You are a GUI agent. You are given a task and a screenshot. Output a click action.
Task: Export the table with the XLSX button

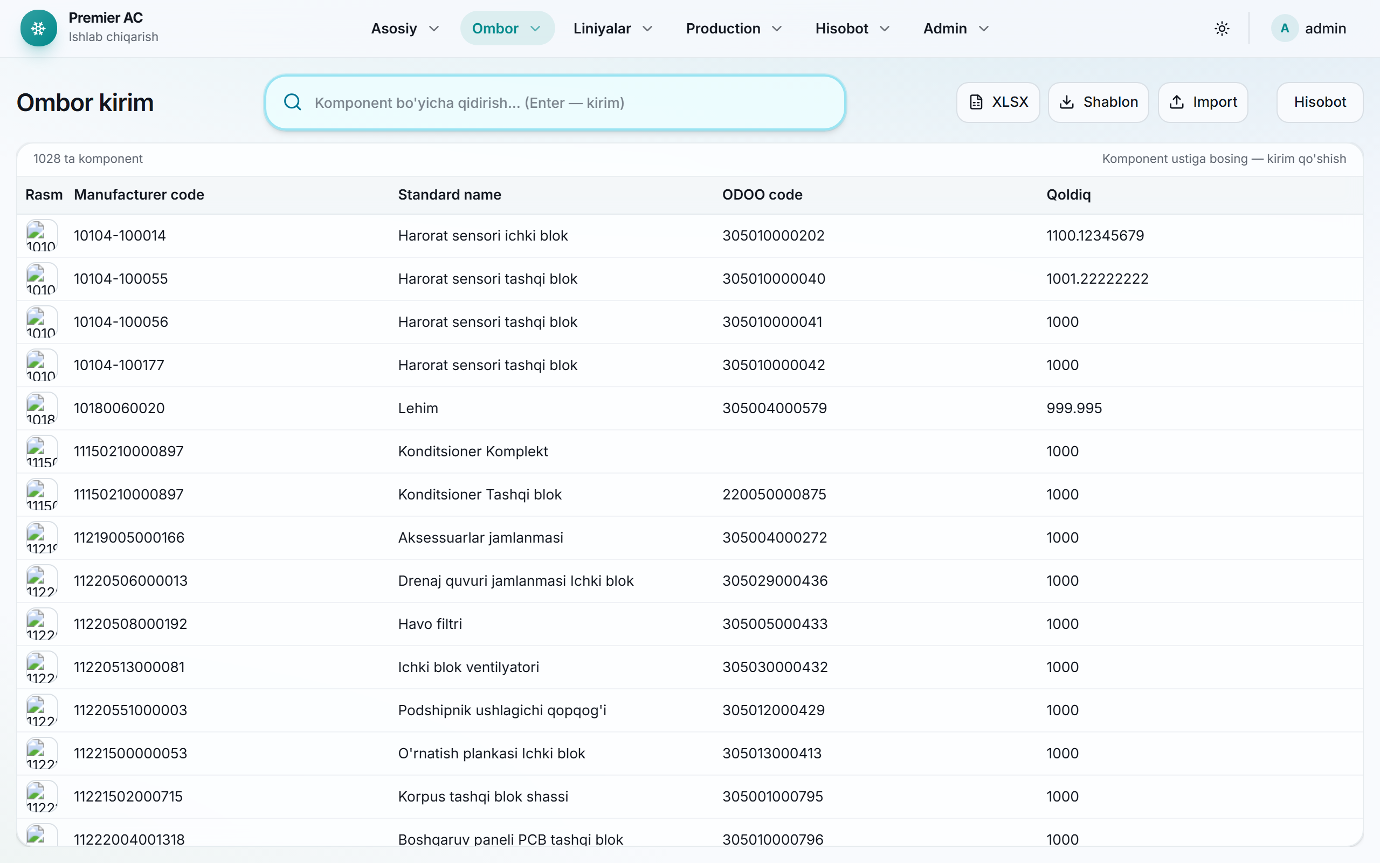pyautogui.click(x=998, y=102)
